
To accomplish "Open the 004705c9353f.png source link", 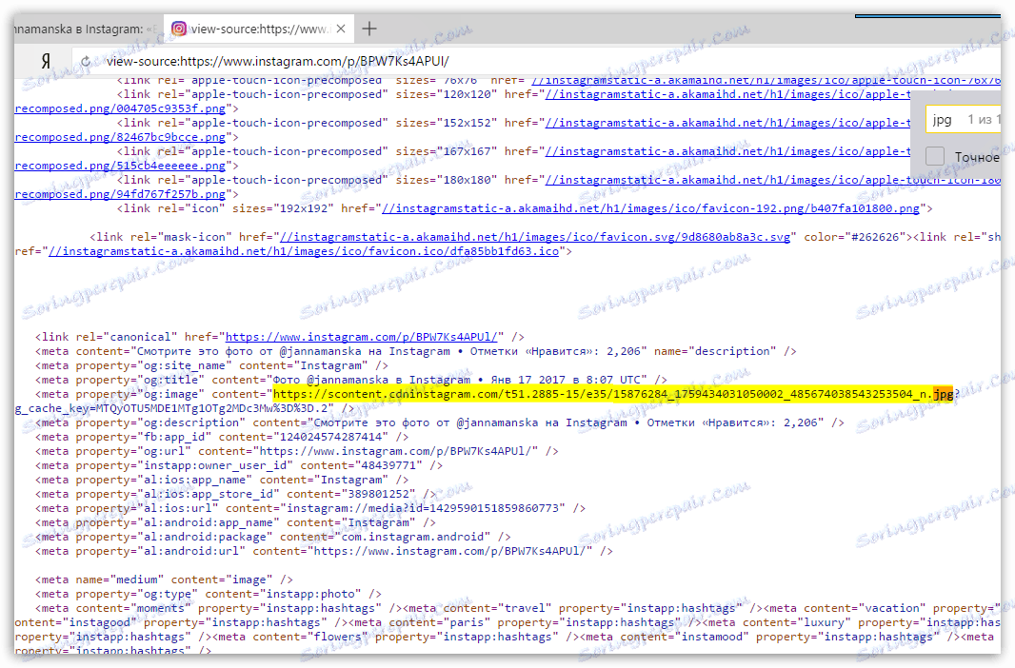I will (120, 108).
